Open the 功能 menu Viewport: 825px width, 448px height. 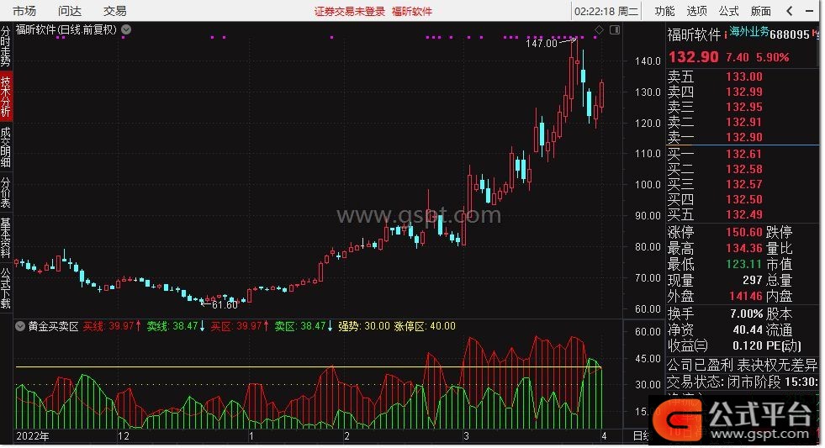pos(664,11)
